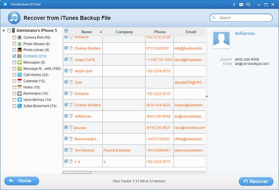Click the lana@ssbclaw.com email cell
The height and width of the screenshot is (190, 279).
pos(190,128)
